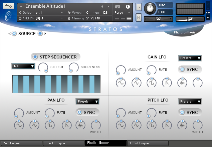Image resolution: width=212 pixels, height=147 pixels.
Task: Select Gain LFO triangle waveform knob
Action: point(137,82)
